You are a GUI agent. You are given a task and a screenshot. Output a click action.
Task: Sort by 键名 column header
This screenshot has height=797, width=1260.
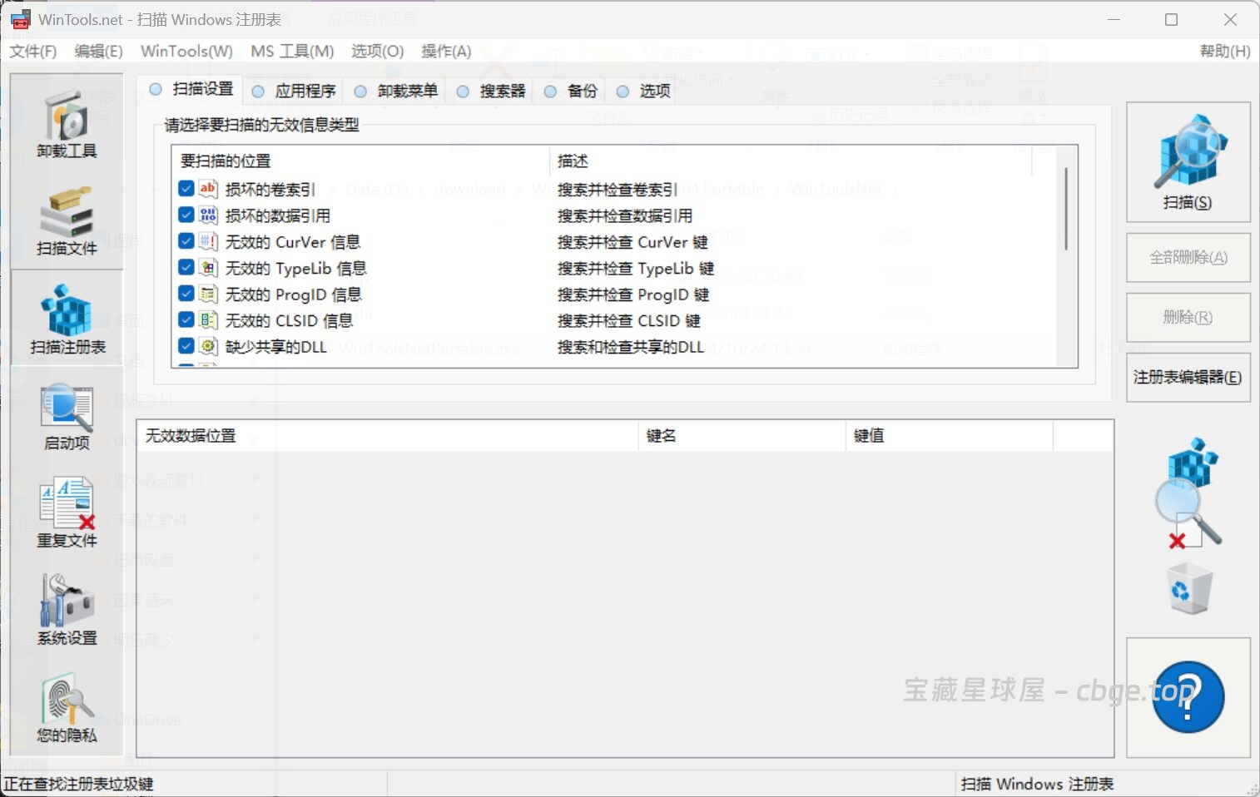coord(742,435)
